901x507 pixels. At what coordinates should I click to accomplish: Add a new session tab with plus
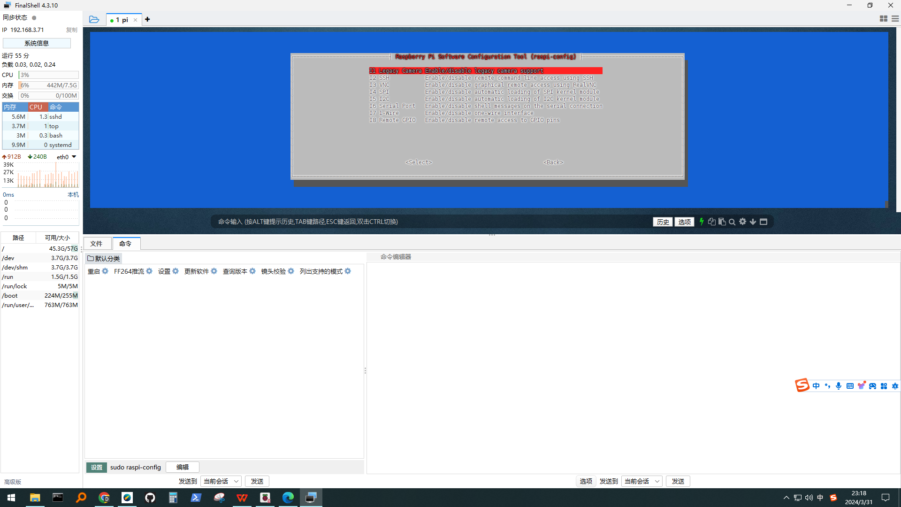pos(147,19)
